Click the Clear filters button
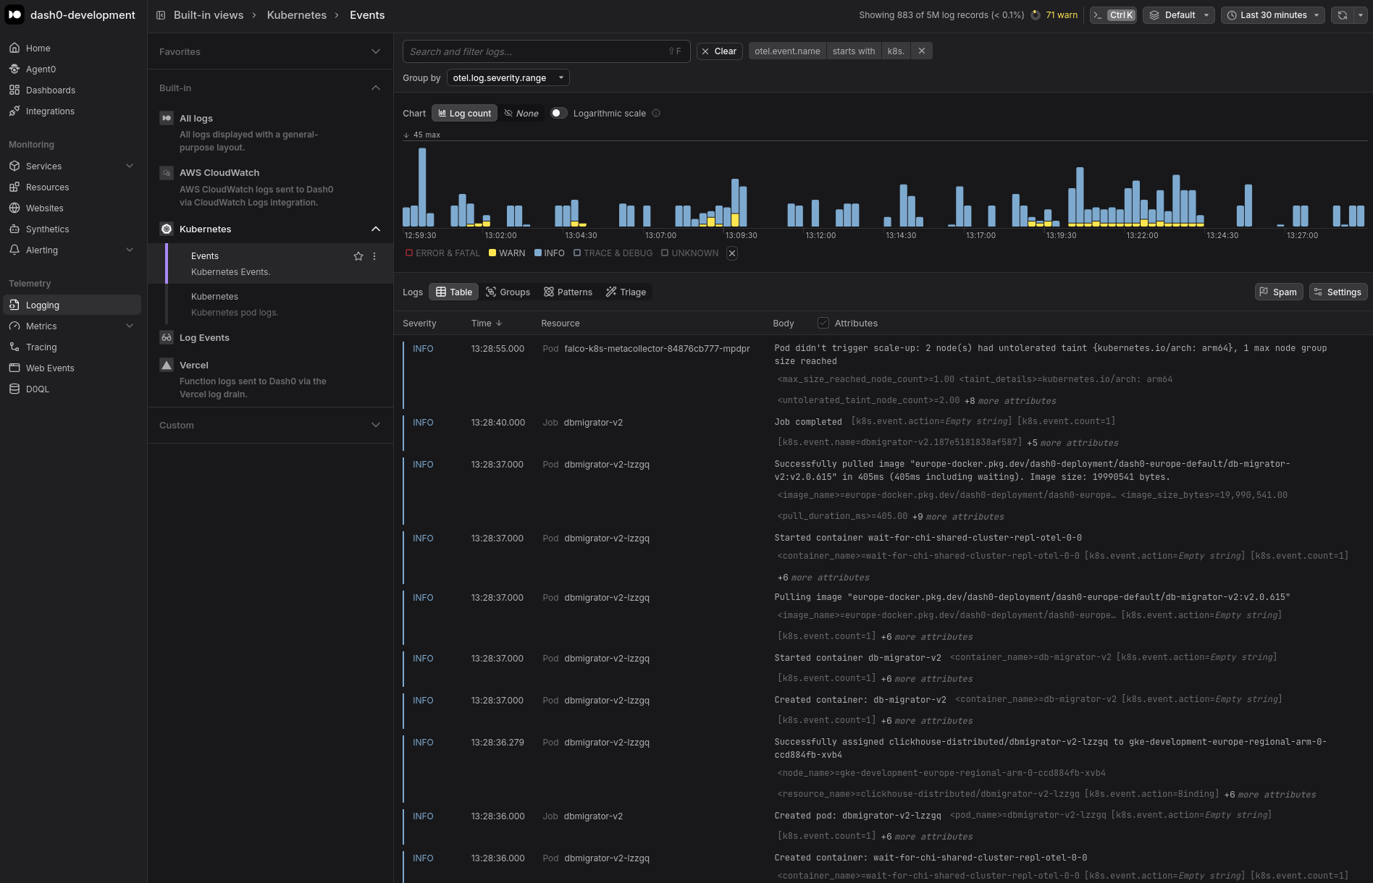 719,51
